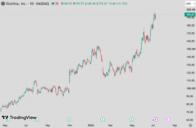Click the Nov label on time axis
196x128 pixels.
[x=70, y=125]
